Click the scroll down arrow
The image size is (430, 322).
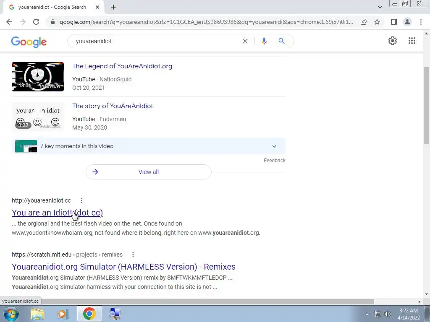point(427,294)
